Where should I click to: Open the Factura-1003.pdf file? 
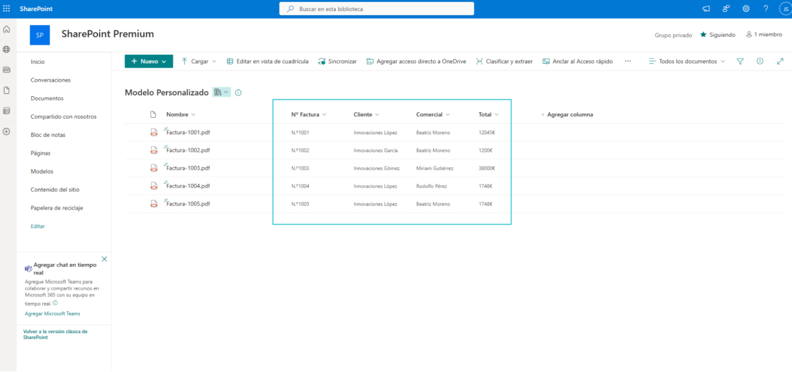(188, 168)
